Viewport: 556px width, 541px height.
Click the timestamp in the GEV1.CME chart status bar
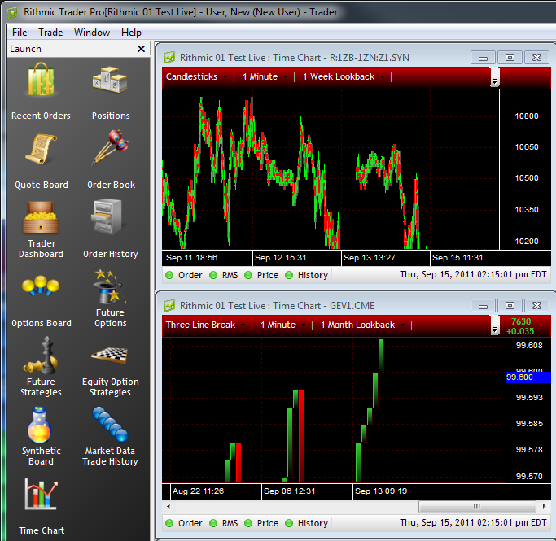(x=473, y=522)
